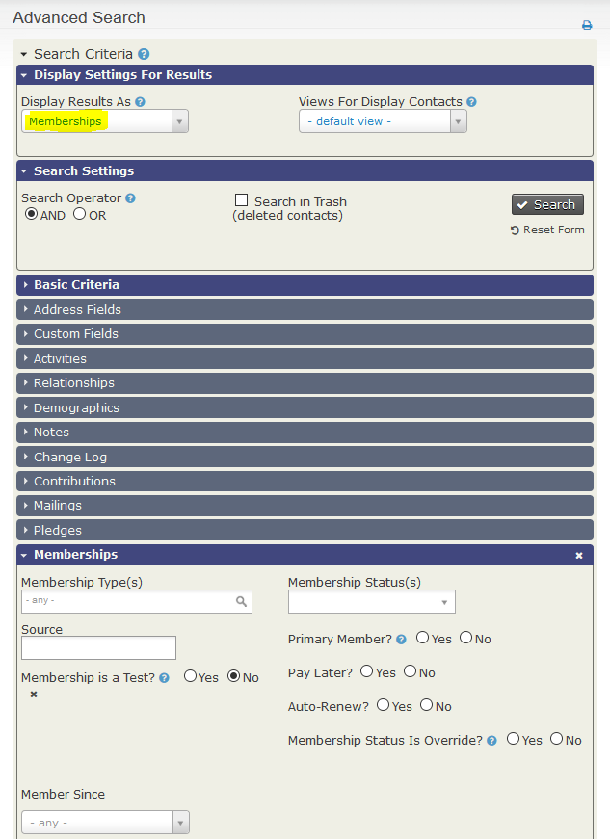Open the Display Results As dropdown
610x839 pixels.
point(104,121)
